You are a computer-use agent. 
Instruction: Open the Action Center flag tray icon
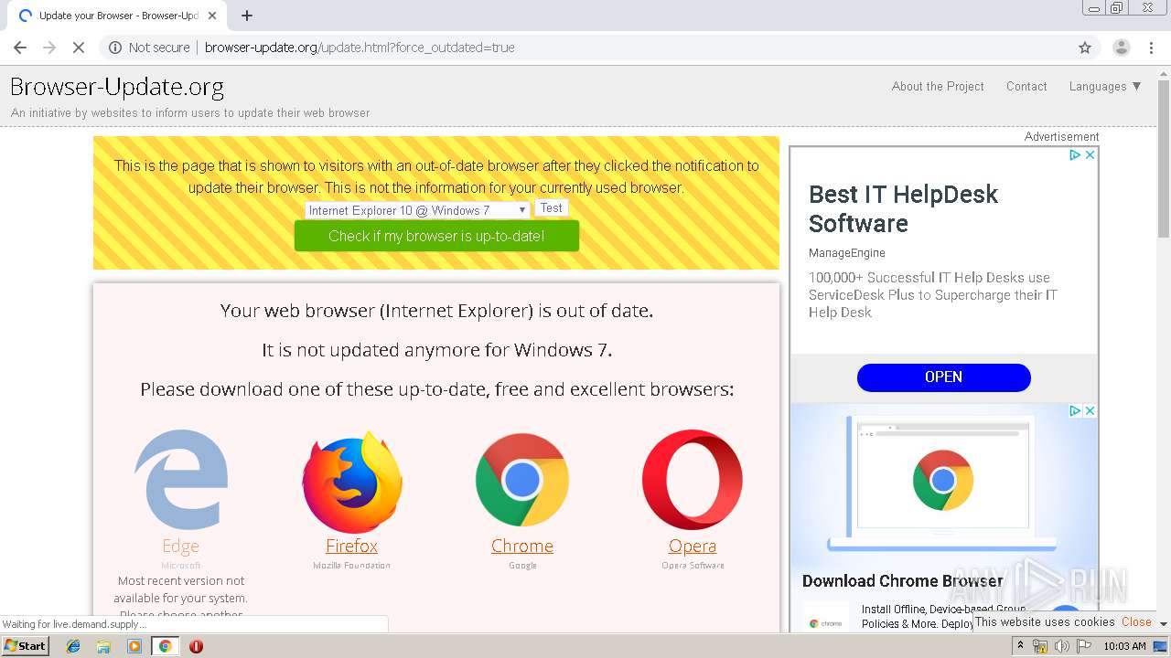point(1083,646)
